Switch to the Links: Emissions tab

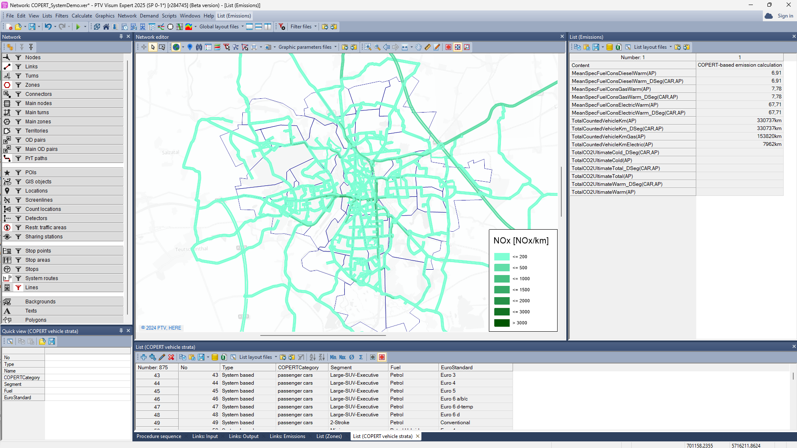pyautogui.click(x=287, y=436)
